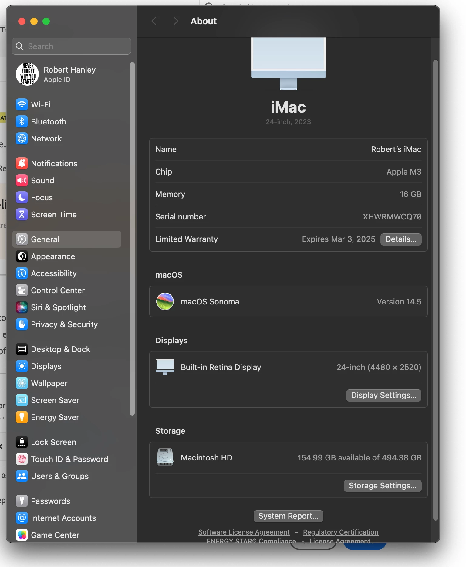466x567 pixels.
Task: Open the Displays sun icon
Action: [22, 366]
